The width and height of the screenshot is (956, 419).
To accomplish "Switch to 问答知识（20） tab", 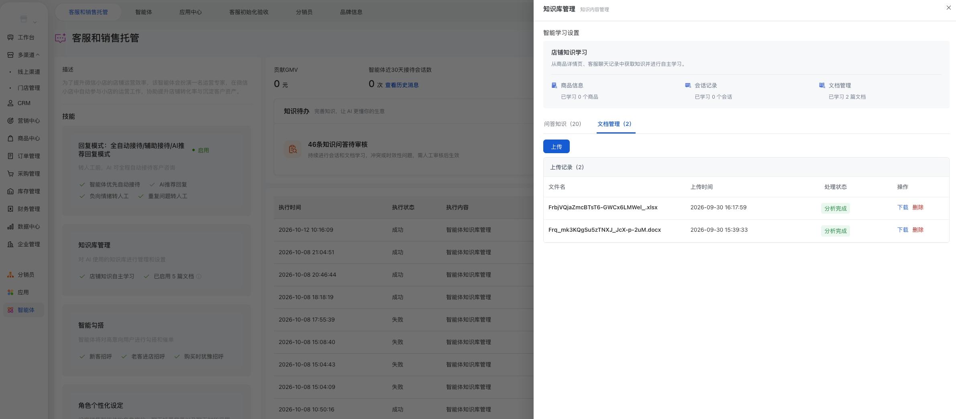I will (x=563, y=124).
